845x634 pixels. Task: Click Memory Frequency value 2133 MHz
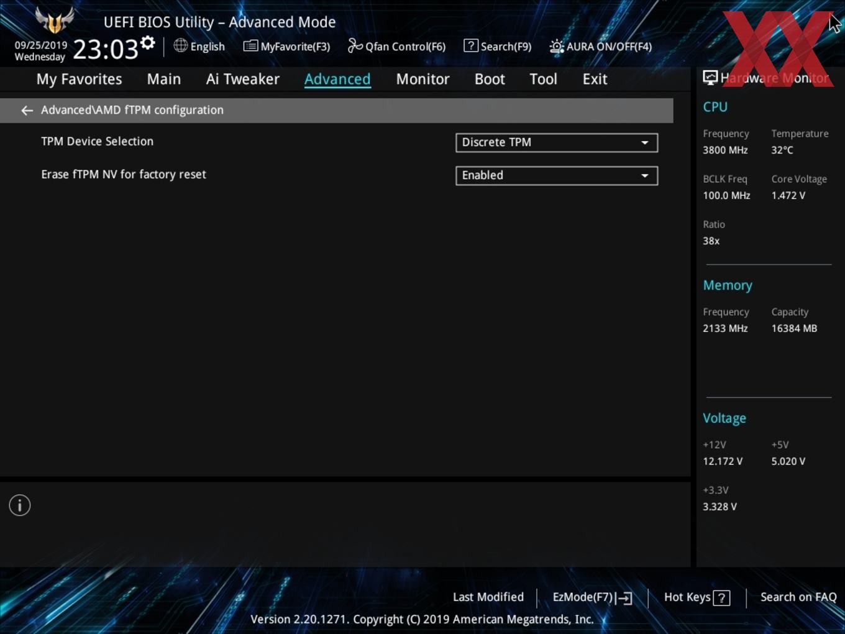(x=725, y=328)
